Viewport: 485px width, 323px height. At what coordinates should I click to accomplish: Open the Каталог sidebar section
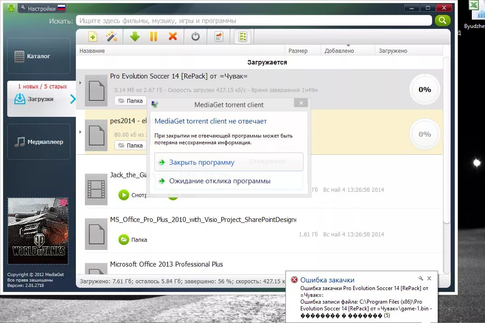click(x=39, y=56)
